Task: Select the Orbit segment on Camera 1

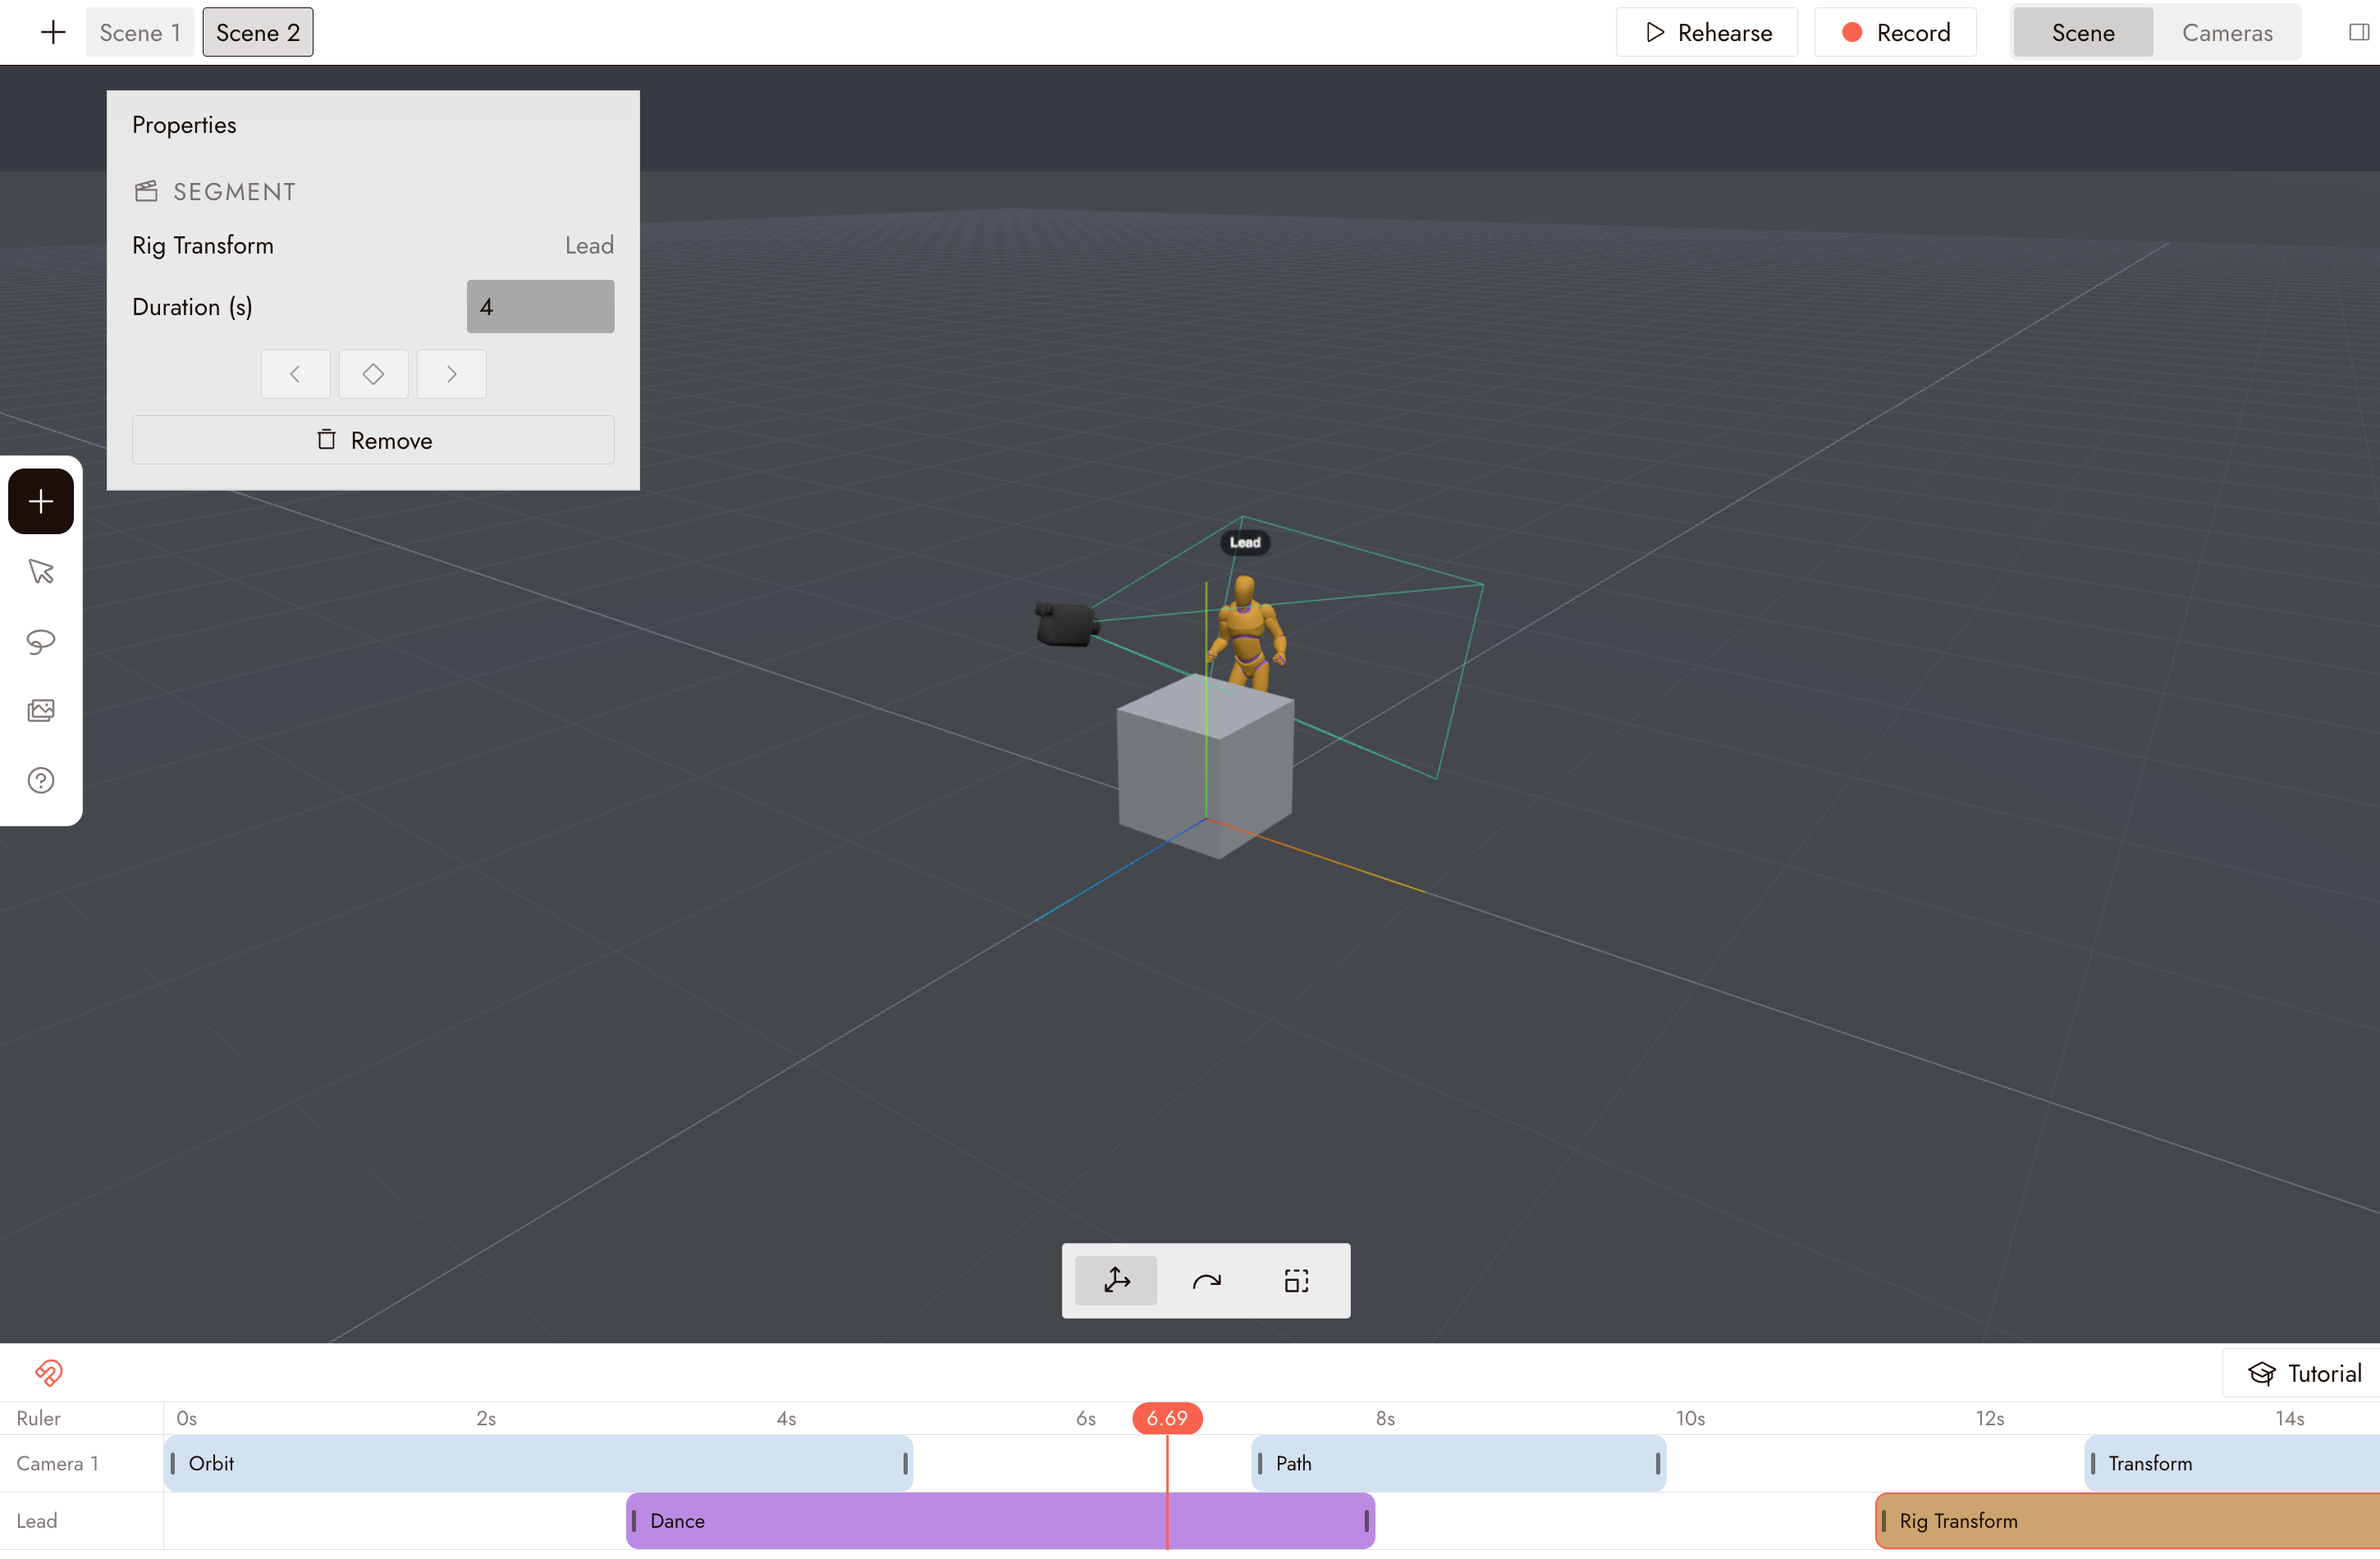Action: click(538, 1463)
